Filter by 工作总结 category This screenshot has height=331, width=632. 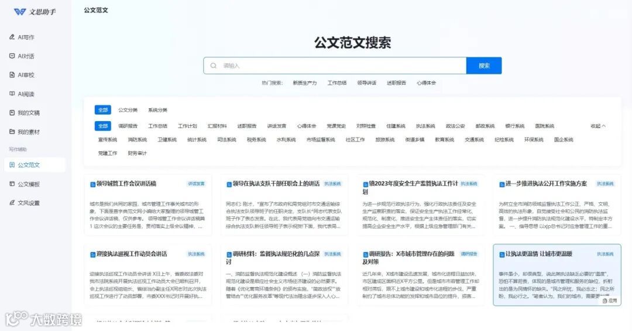point(157,126)
